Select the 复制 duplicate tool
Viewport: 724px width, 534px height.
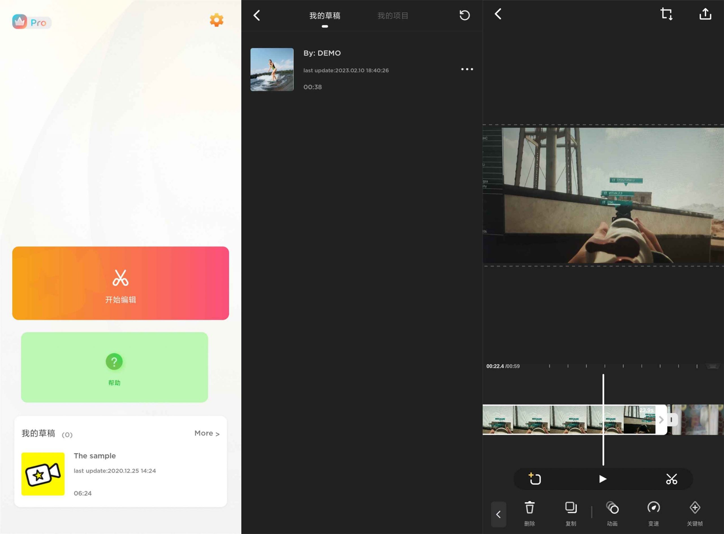coord(570,512)
